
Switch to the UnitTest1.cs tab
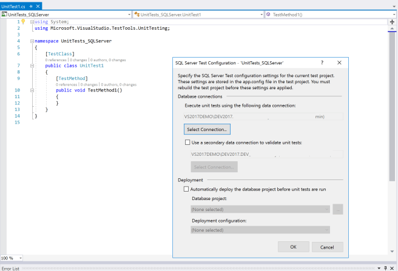13,5
